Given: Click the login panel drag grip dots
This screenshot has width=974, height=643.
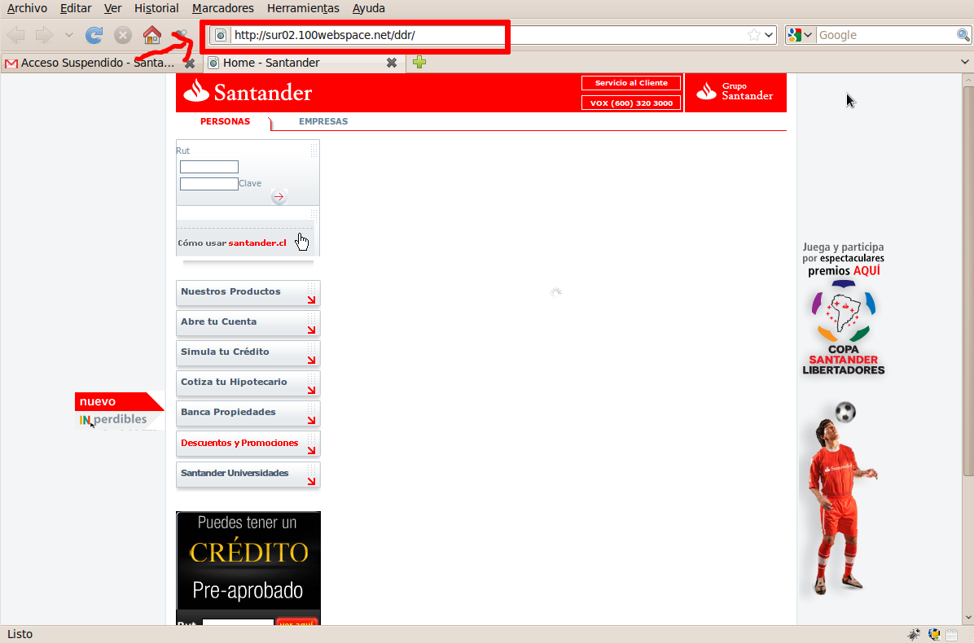Looking at the screenshot, I should tap(314, 150).
